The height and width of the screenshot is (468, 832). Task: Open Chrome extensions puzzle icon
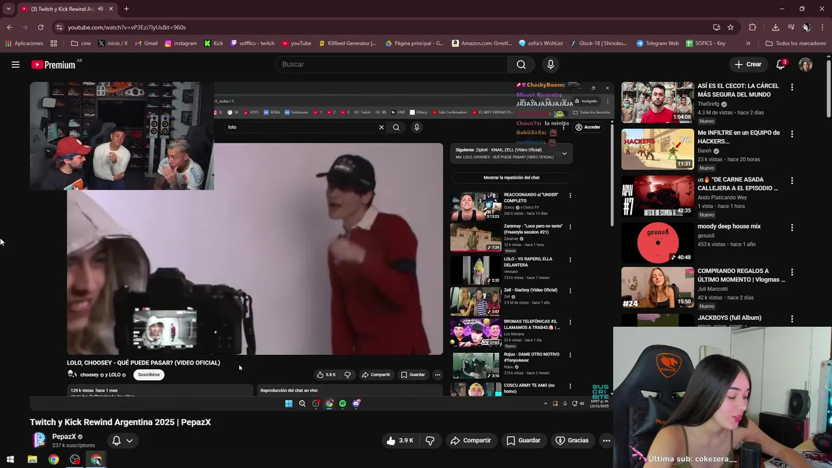[752, 27]
